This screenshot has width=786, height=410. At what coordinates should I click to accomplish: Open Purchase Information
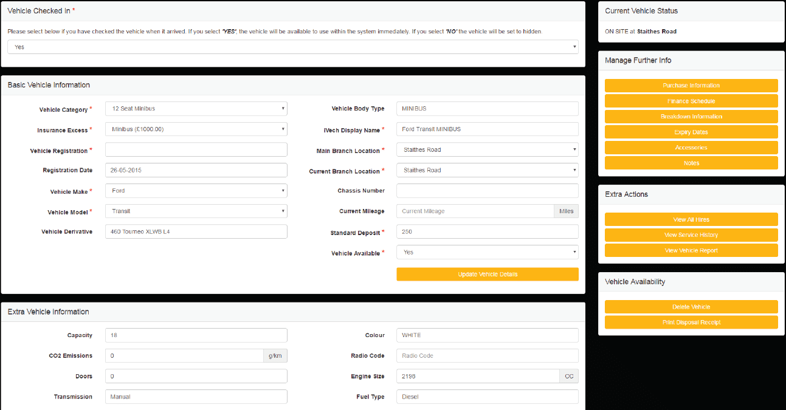691,86
